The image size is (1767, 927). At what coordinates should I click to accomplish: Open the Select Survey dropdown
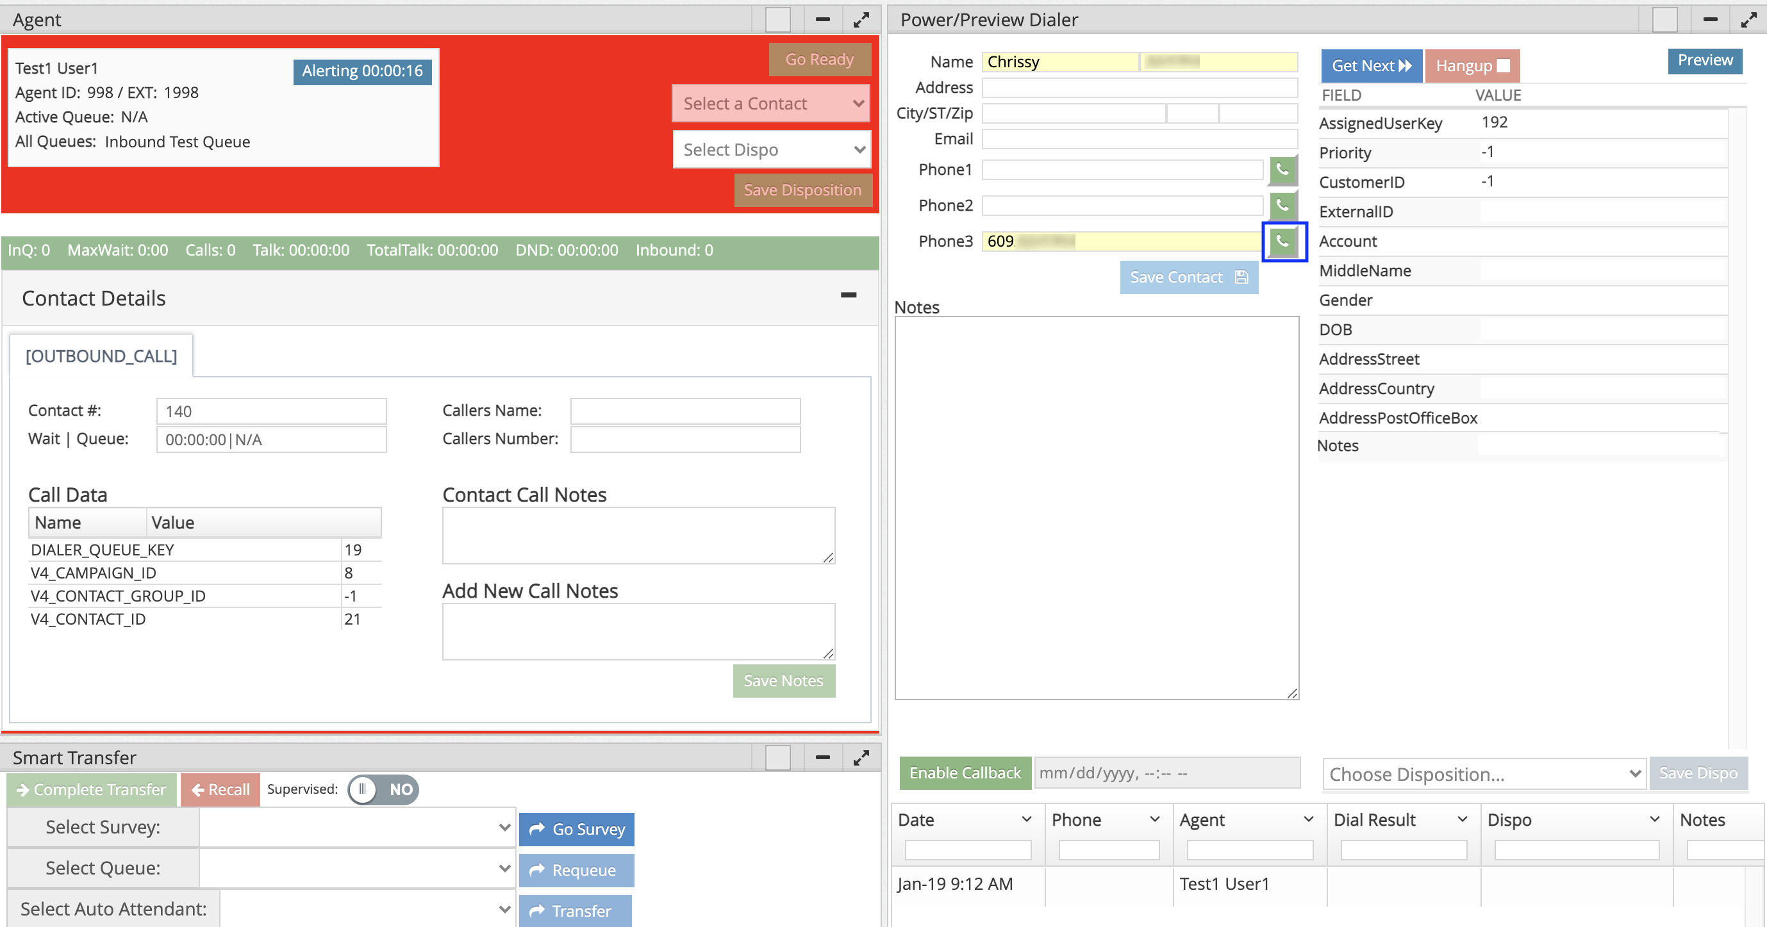pyautogui.click(x=358, y=828)
